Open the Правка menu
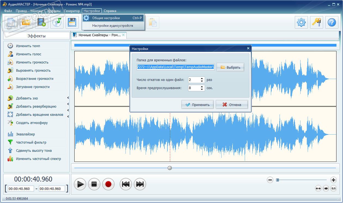This screenshot has height=203, width=343. point(21,11)
